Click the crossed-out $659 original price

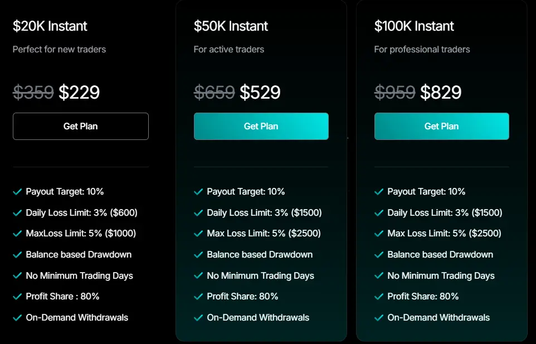[x=214, y=92]
